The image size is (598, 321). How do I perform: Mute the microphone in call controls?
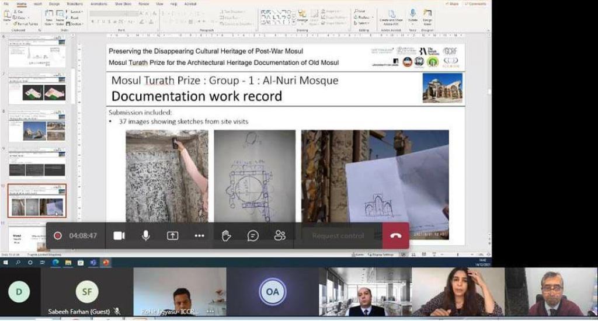click(145, 236)
